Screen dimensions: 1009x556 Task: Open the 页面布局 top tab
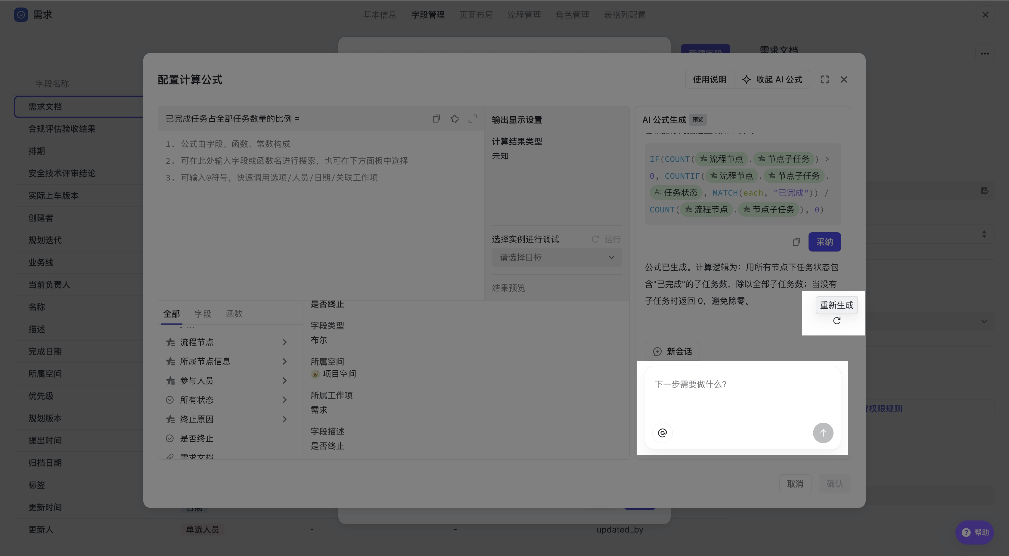pyautogui.click(x=476, y=15)
